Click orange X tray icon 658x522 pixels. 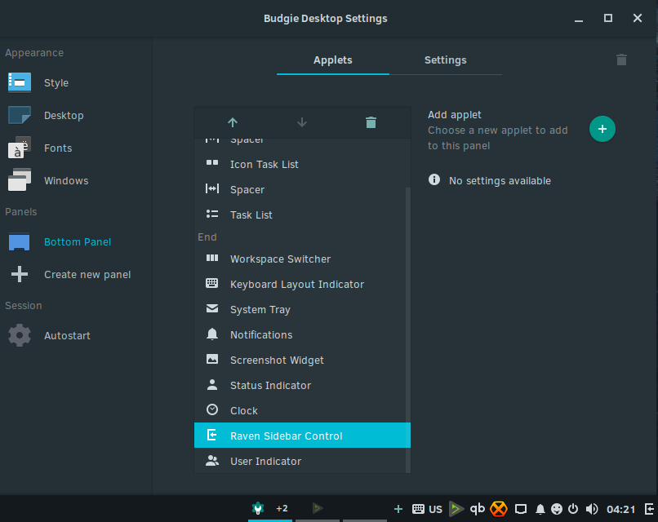click(499, 509)
